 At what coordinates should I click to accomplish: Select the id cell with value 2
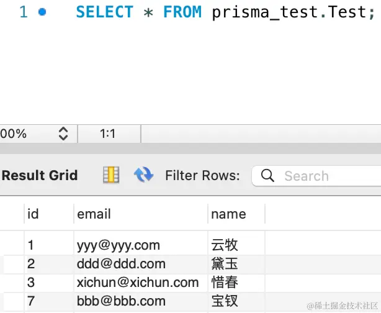click(x=49, y=264)
